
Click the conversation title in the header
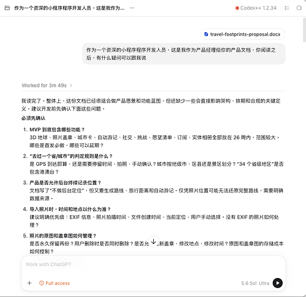click(70, 8)
